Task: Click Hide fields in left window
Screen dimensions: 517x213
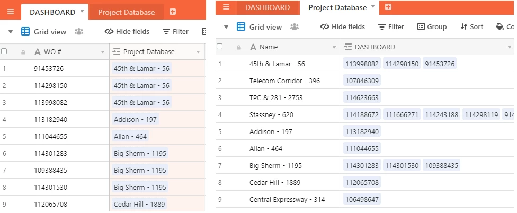Action: (x=127, y=32)
